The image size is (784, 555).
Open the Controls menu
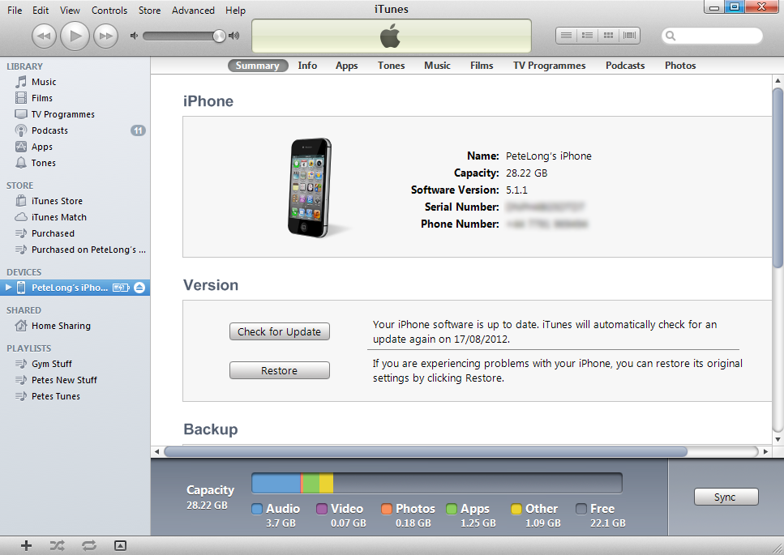109,10
